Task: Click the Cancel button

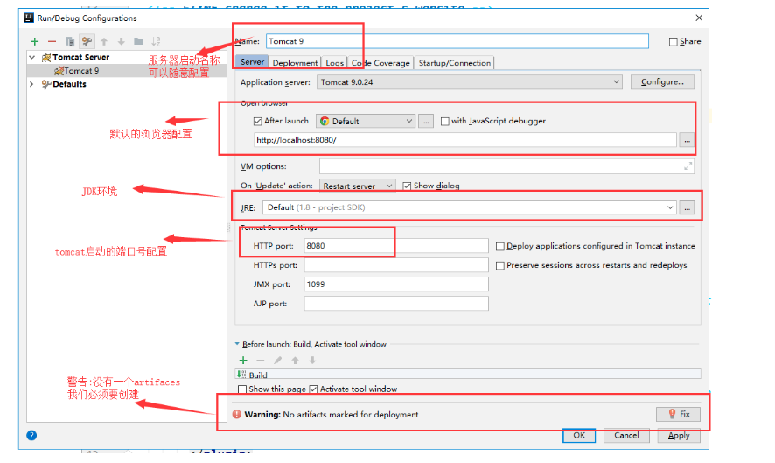Action: coord(626,435)
